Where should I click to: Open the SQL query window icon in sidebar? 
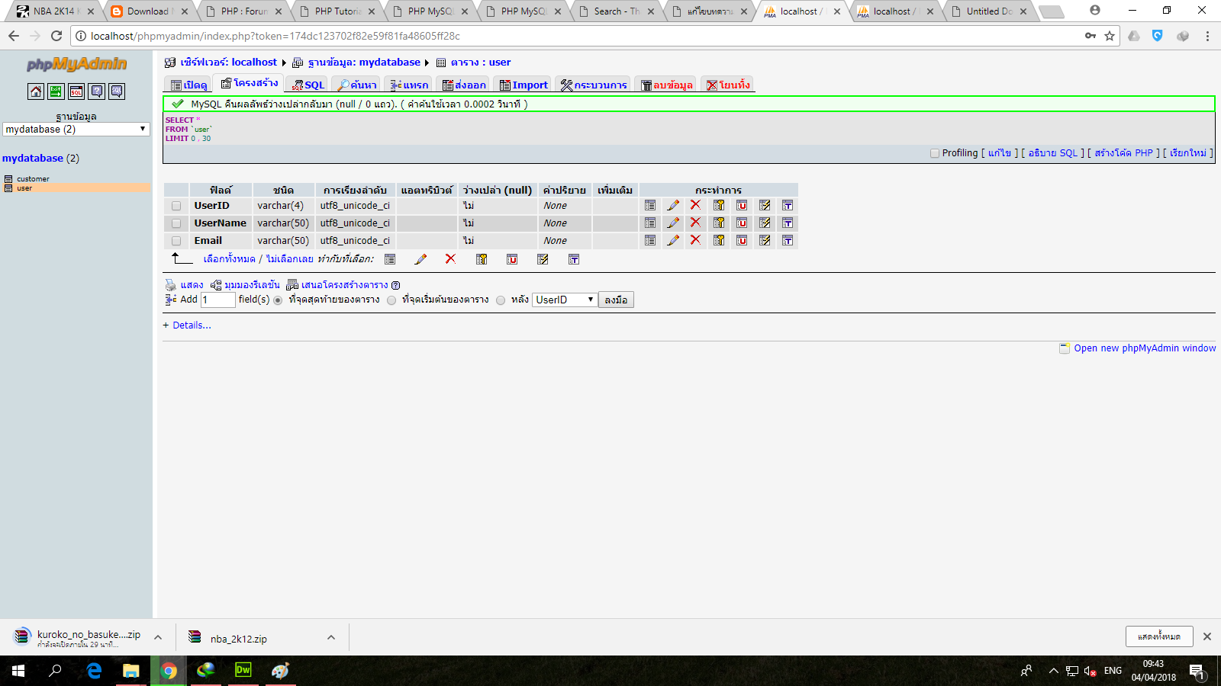[76, 91]
